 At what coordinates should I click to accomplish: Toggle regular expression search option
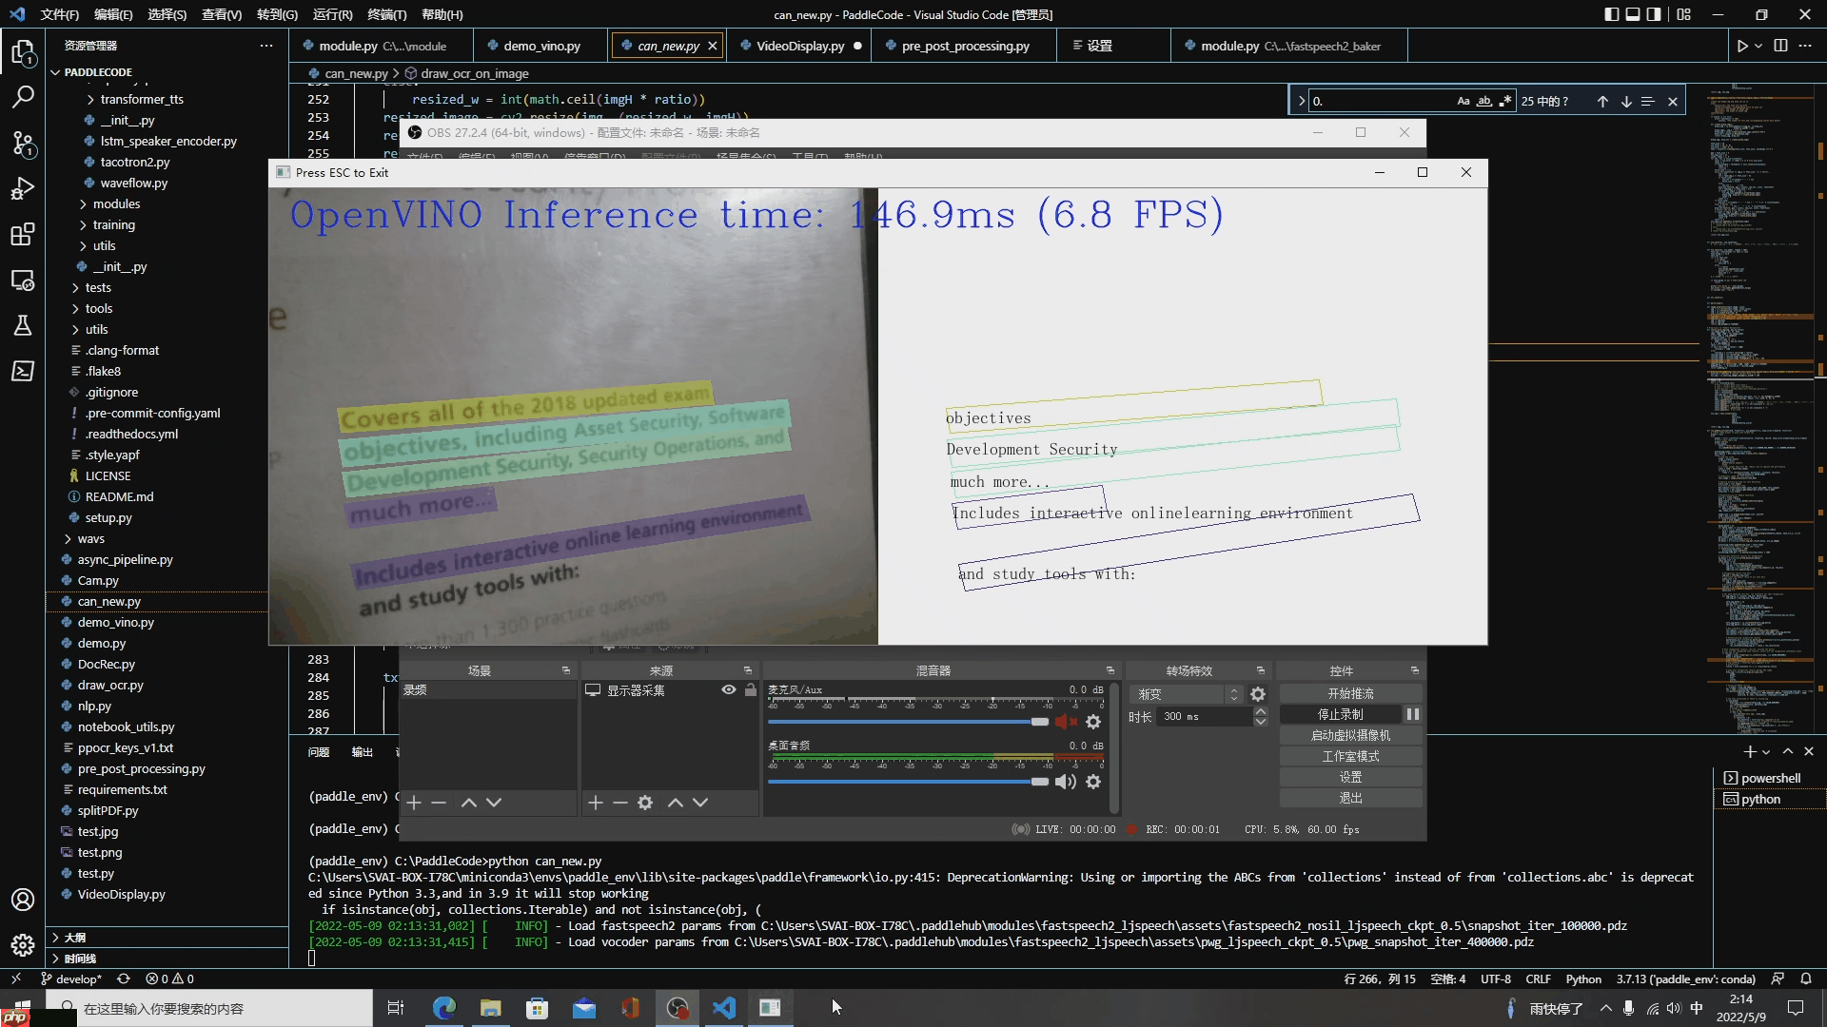coord(1505,102)
